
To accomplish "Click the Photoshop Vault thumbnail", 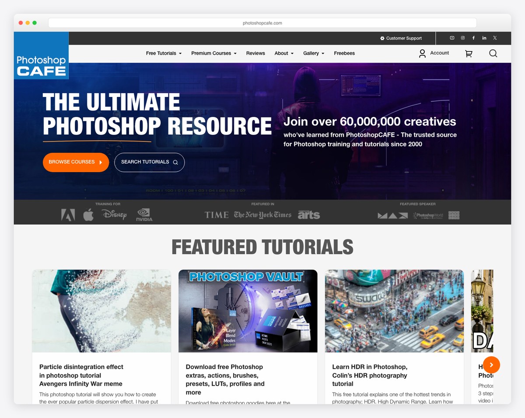I will 248,311.
